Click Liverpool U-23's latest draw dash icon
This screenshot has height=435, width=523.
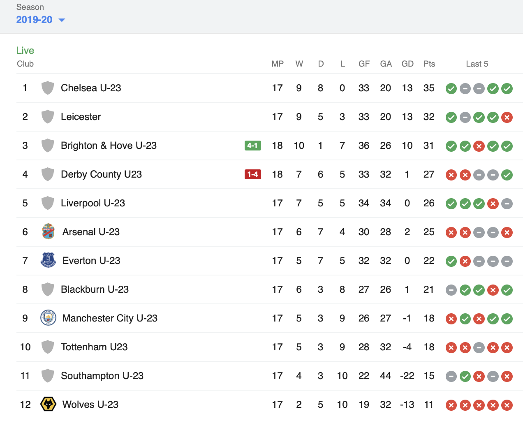pos(507,204)
